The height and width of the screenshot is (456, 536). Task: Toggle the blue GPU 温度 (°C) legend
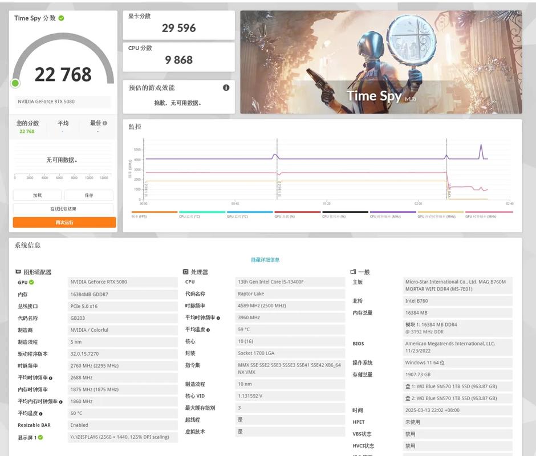250,214
